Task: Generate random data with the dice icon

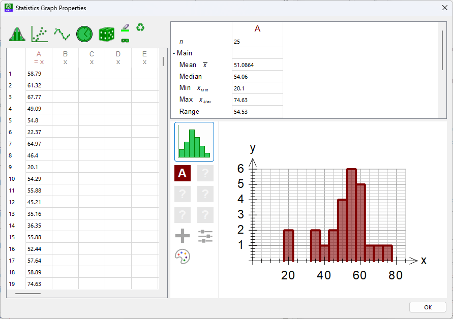Action: click(x=107, y=34)
